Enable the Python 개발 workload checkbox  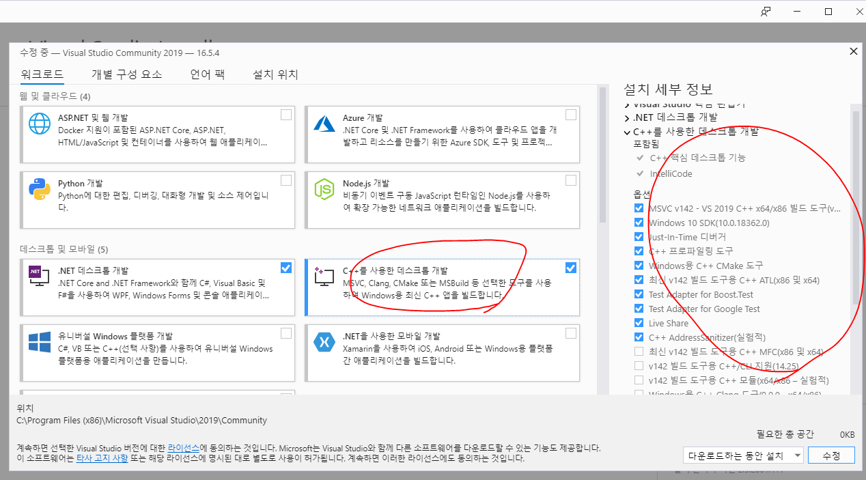[x=286, y=180]
